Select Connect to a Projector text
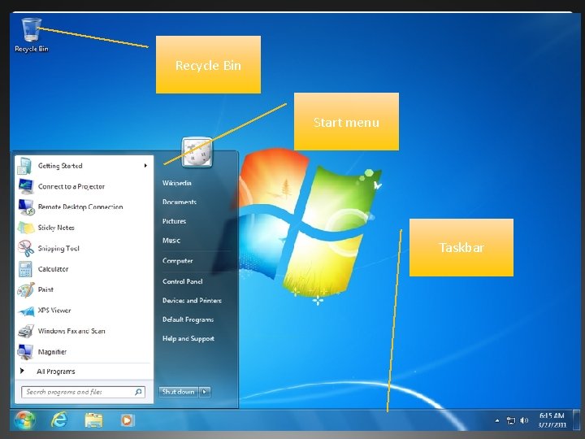The image size is (585, 439). click(71, 186)
